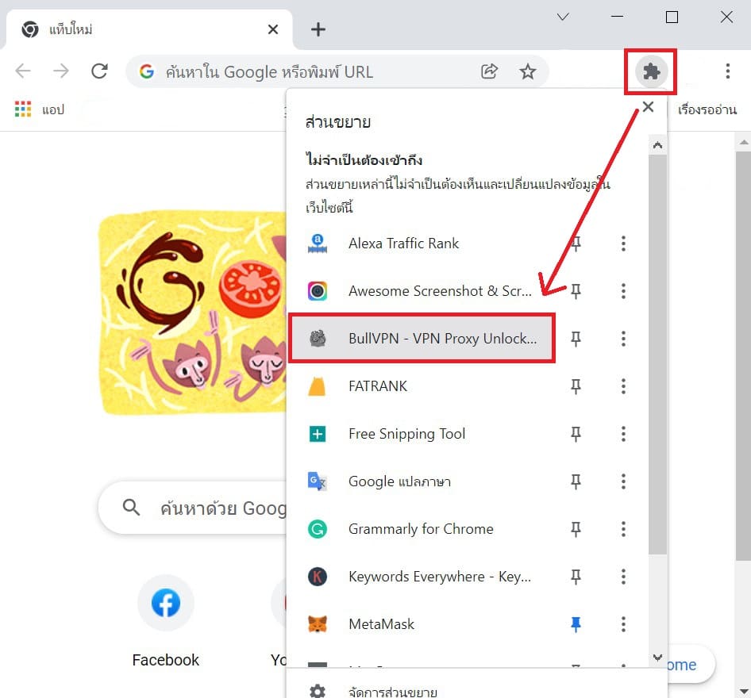Click the magnifier icon in Google search box
Screen dimensions: 751x698
pos(131,507)
